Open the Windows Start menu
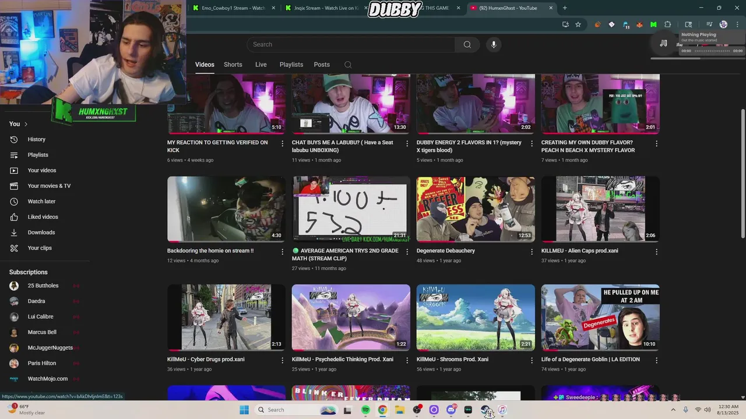The width and height of the screenshot is (746, 419). [x=244, y=410]
